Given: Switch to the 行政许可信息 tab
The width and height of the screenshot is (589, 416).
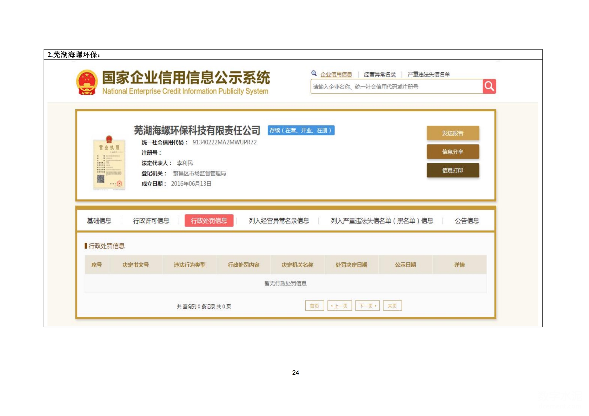Looking at the screenshot, I should click(151, 221).
